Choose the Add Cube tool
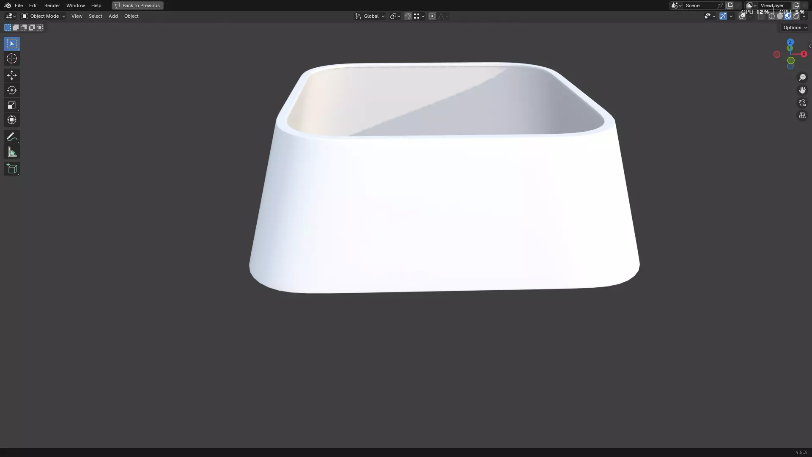Viewport: 812px width, 457px height. pos(12,169)
